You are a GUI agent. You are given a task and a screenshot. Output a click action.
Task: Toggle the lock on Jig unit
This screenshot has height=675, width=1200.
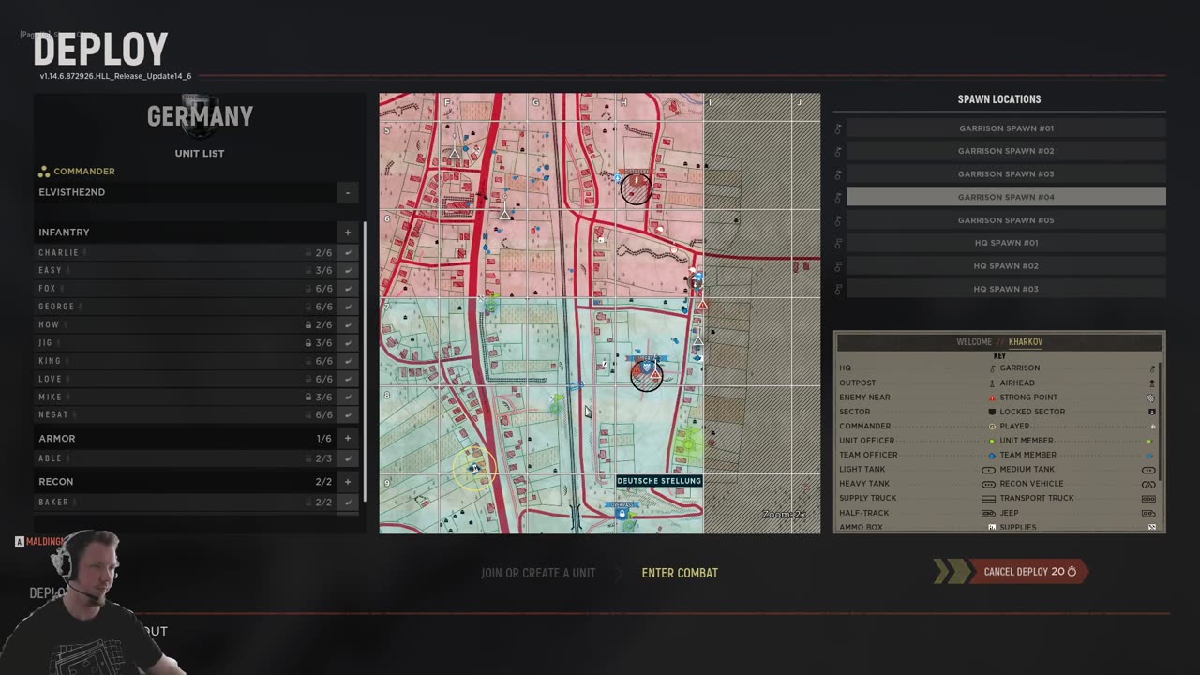[308, 343]
